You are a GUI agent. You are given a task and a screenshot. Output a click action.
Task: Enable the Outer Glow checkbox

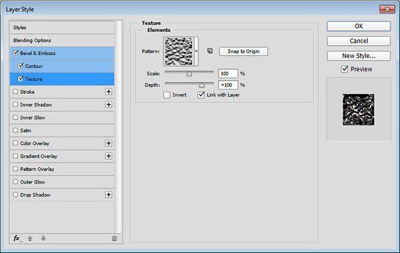(x=15, y=182)
